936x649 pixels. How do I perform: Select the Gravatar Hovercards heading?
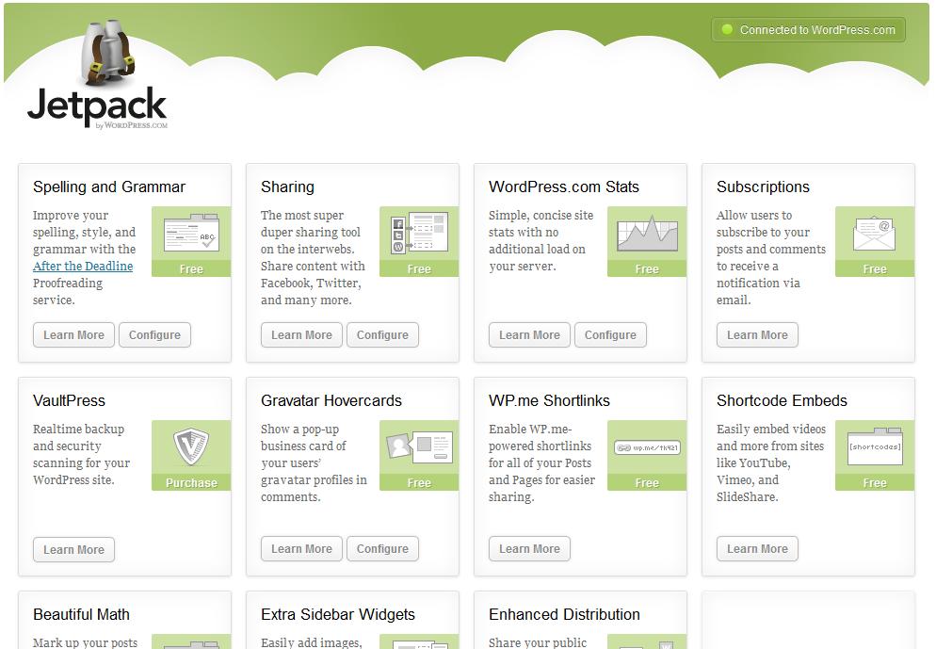(x=331, y=400)
